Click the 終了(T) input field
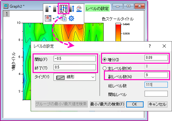 75,67
